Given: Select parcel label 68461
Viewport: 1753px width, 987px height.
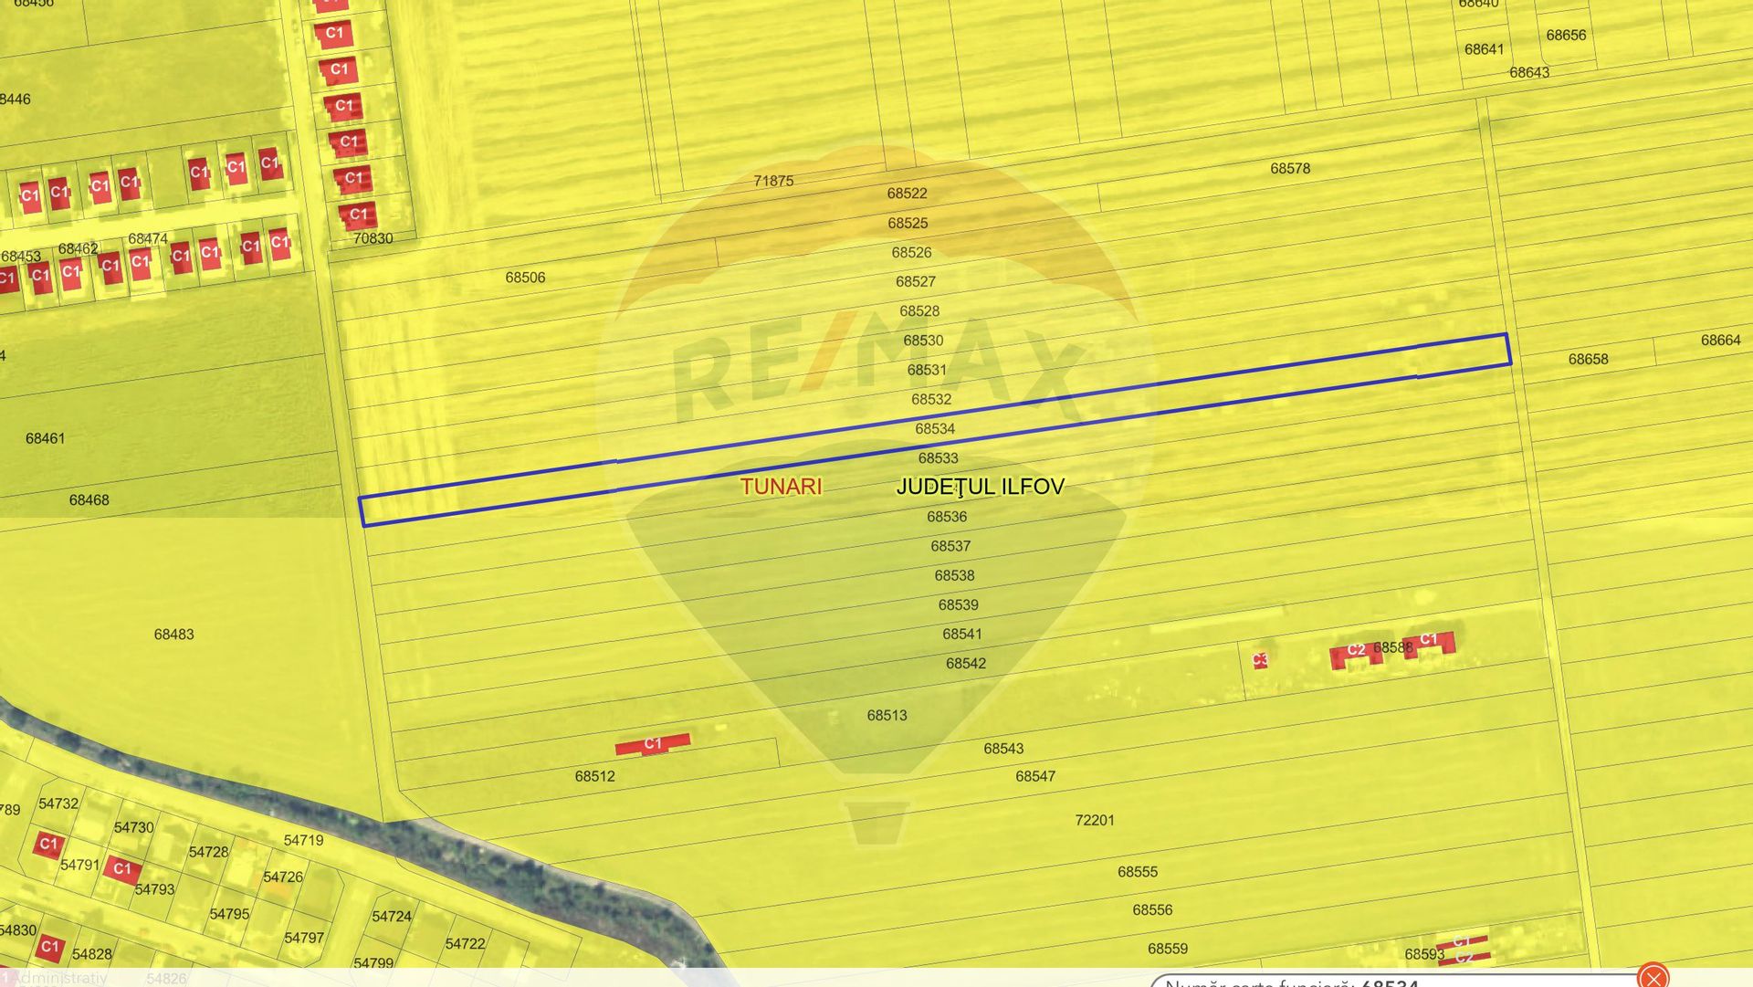Looking at the screenshot, I should click(45, 438).
